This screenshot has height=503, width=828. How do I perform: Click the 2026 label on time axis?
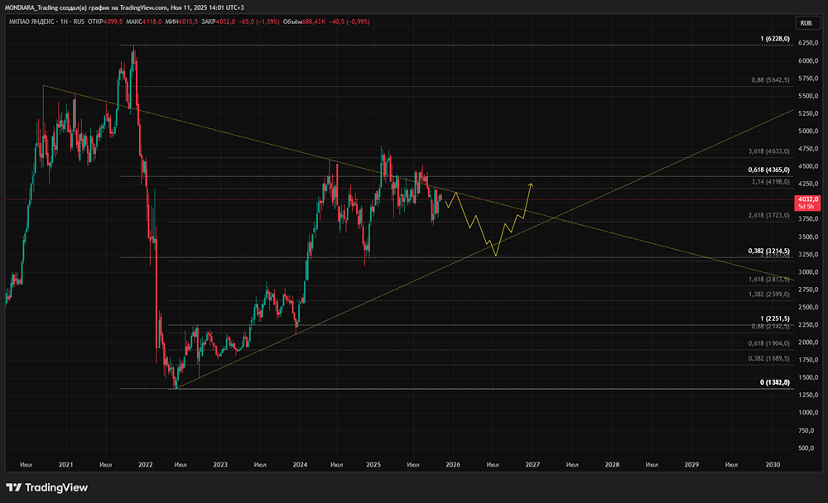pos(452,465)
